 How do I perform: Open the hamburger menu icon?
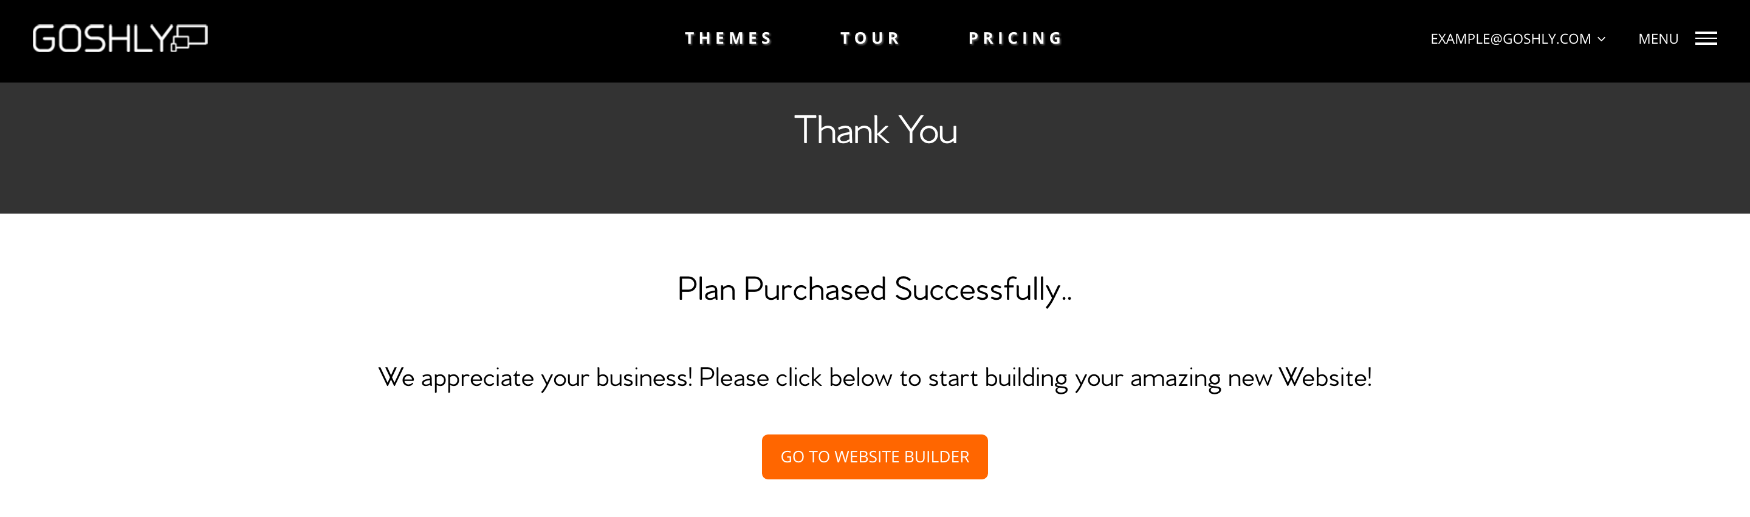click(x=1705, y=39)
